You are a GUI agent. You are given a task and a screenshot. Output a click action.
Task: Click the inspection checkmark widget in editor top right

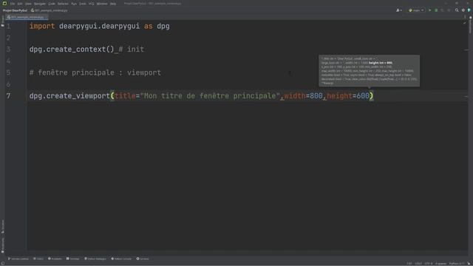[x=465, y=23]
